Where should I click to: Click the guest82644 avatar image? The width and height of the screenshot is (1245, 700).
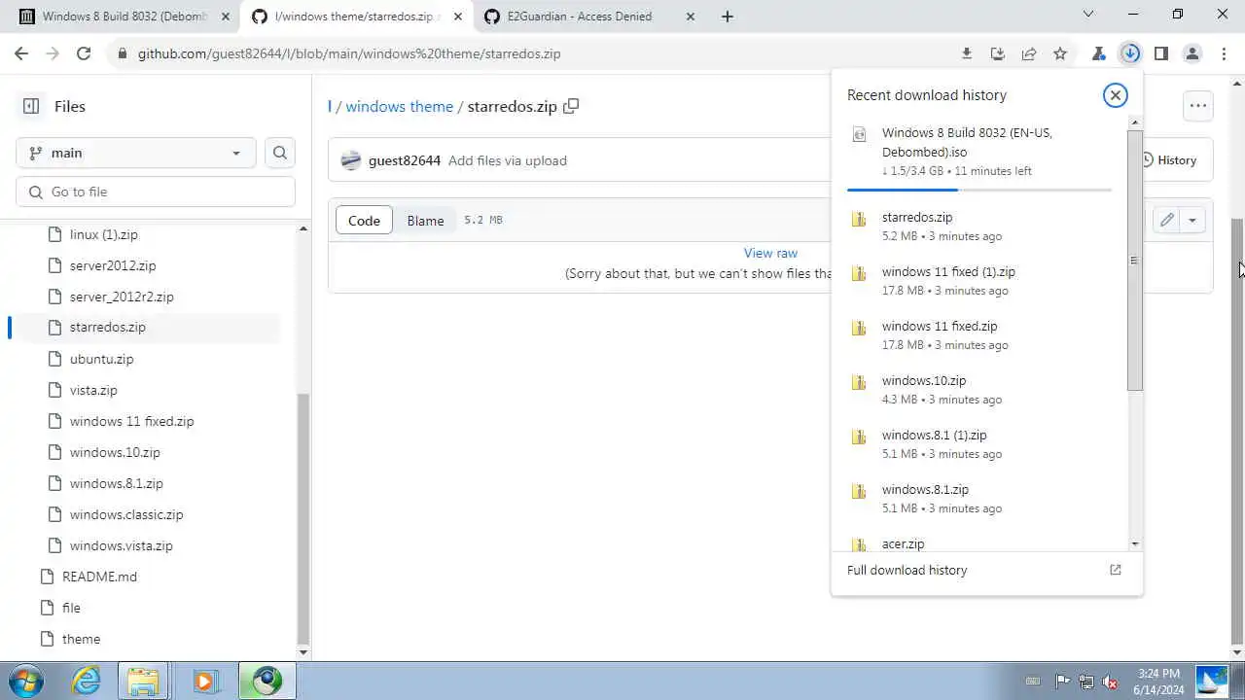pos(351,160)
